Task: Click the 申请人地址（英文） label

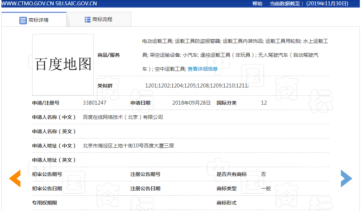Action: pyautogui.click(x=54, y=160)
